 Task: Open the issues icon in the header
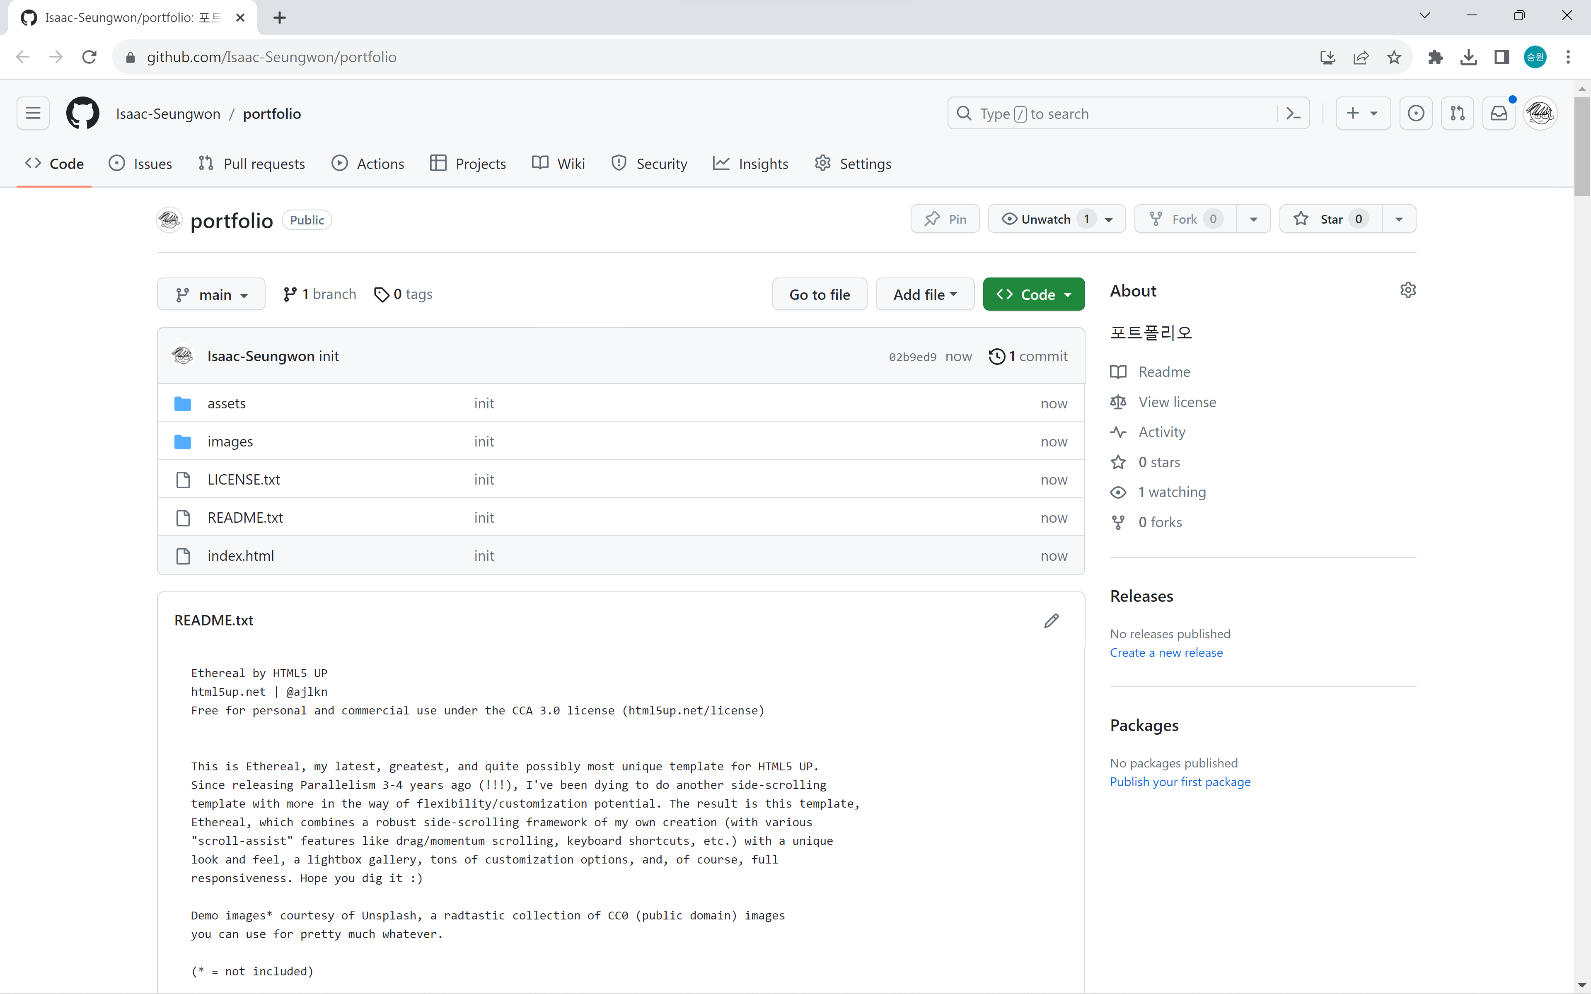tap(1415, 114)
